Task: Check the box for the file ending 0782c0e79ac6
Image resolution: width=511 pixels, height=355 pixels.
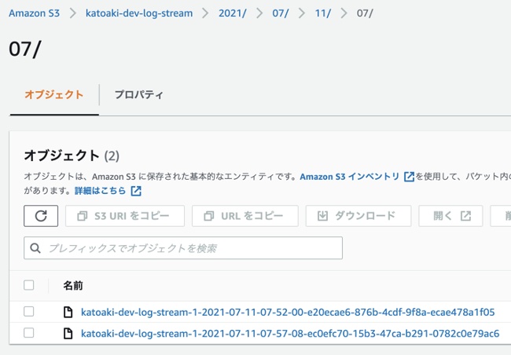Action: (x=28, y=333)
